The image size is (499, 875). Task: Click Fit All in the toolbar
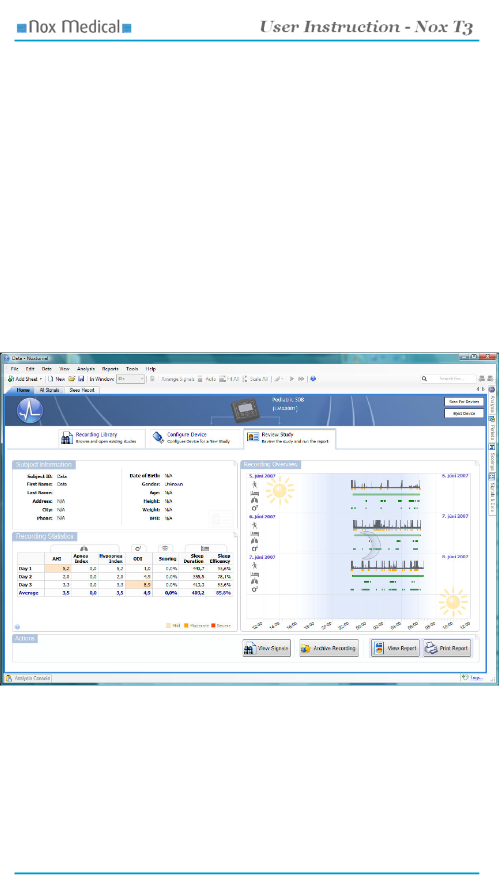[229, 379]
